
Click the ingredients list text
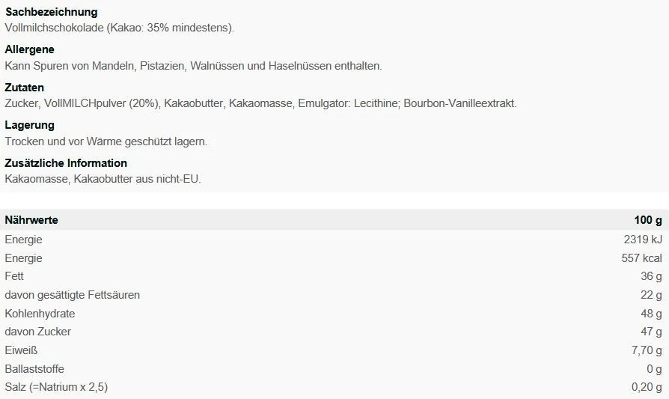click(x=260, y=103)
